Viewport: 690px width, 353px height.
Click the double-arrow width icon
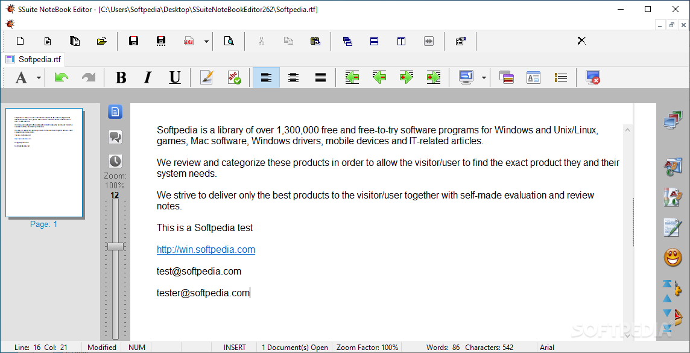429,42
